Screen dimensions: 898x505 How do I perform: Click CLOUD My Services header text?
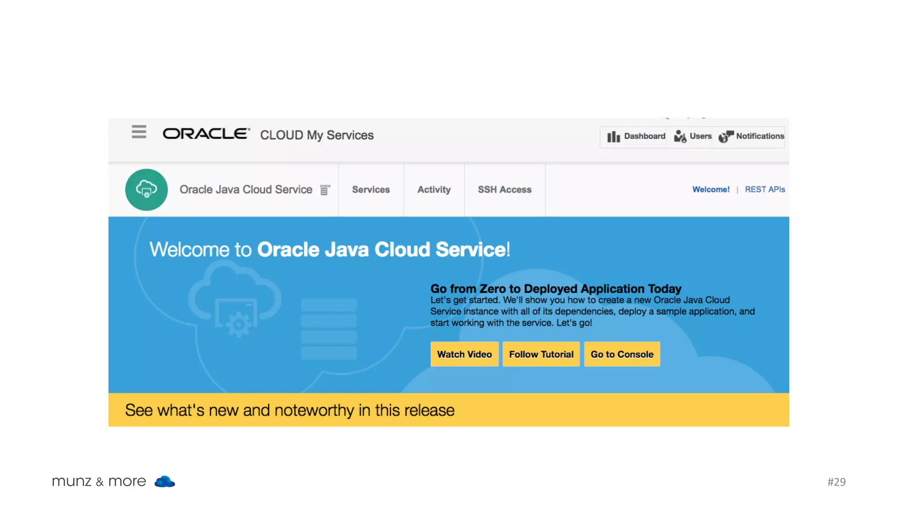pyautogui.click(x=317, y=135)
